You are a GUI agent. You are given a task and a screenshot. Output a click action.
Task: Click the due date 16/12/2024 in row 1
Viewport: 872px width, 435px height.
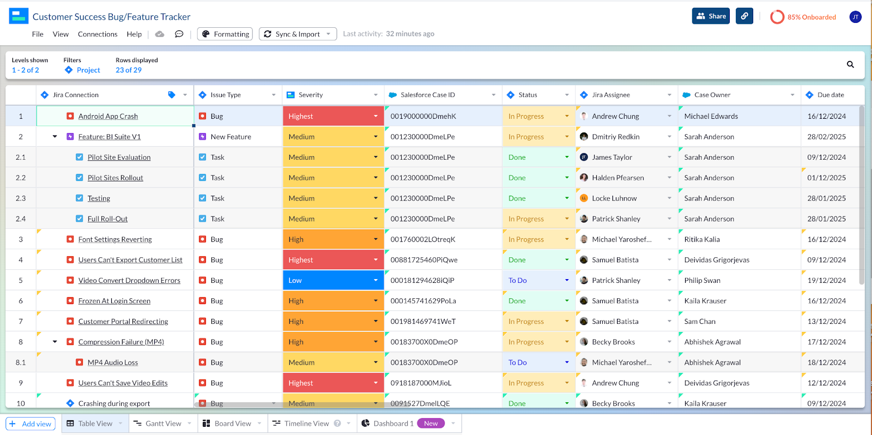[827, 116]
